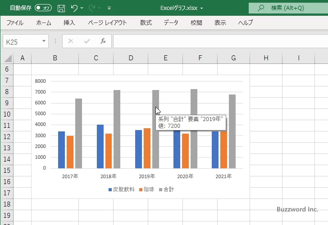Select column E header

click(x=165, y=58)
